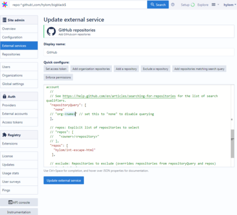Open Access tokens under Auth

[x=19, y=122]
